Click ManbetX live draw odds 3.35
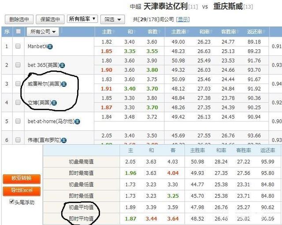 [130, 51]
